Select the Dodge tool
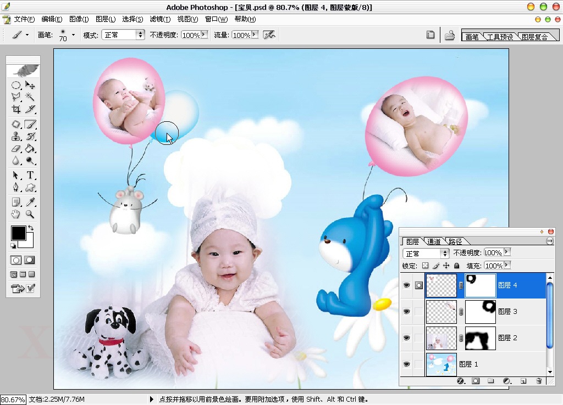The height and width of the screenshot is (405, 563). 30,161
